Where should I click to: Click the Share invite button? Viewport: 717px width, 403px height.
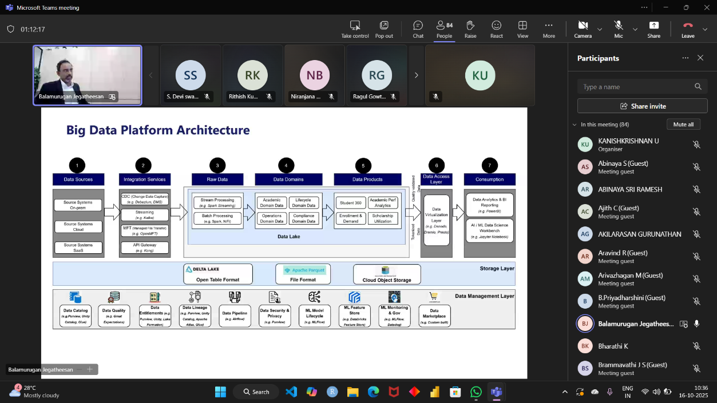click(x=642, y=106)
